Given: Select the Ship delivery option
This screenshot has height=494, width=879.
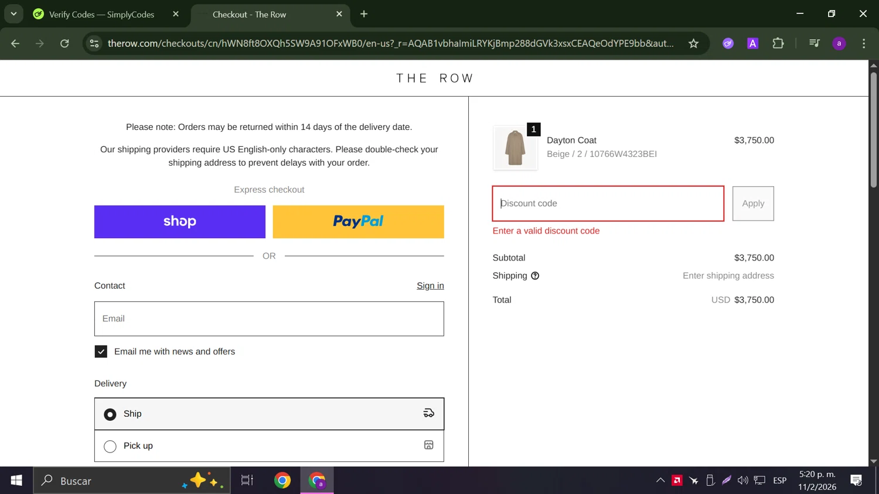Looking at the screenshot, I should [269, 414].
